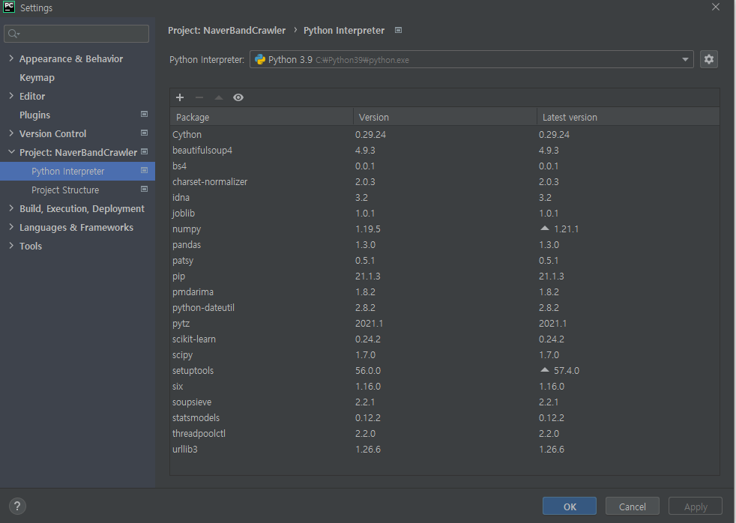Click the upgrade package arrow icon
The height and width of the screenshot is (523, 736).
point(219,97)
